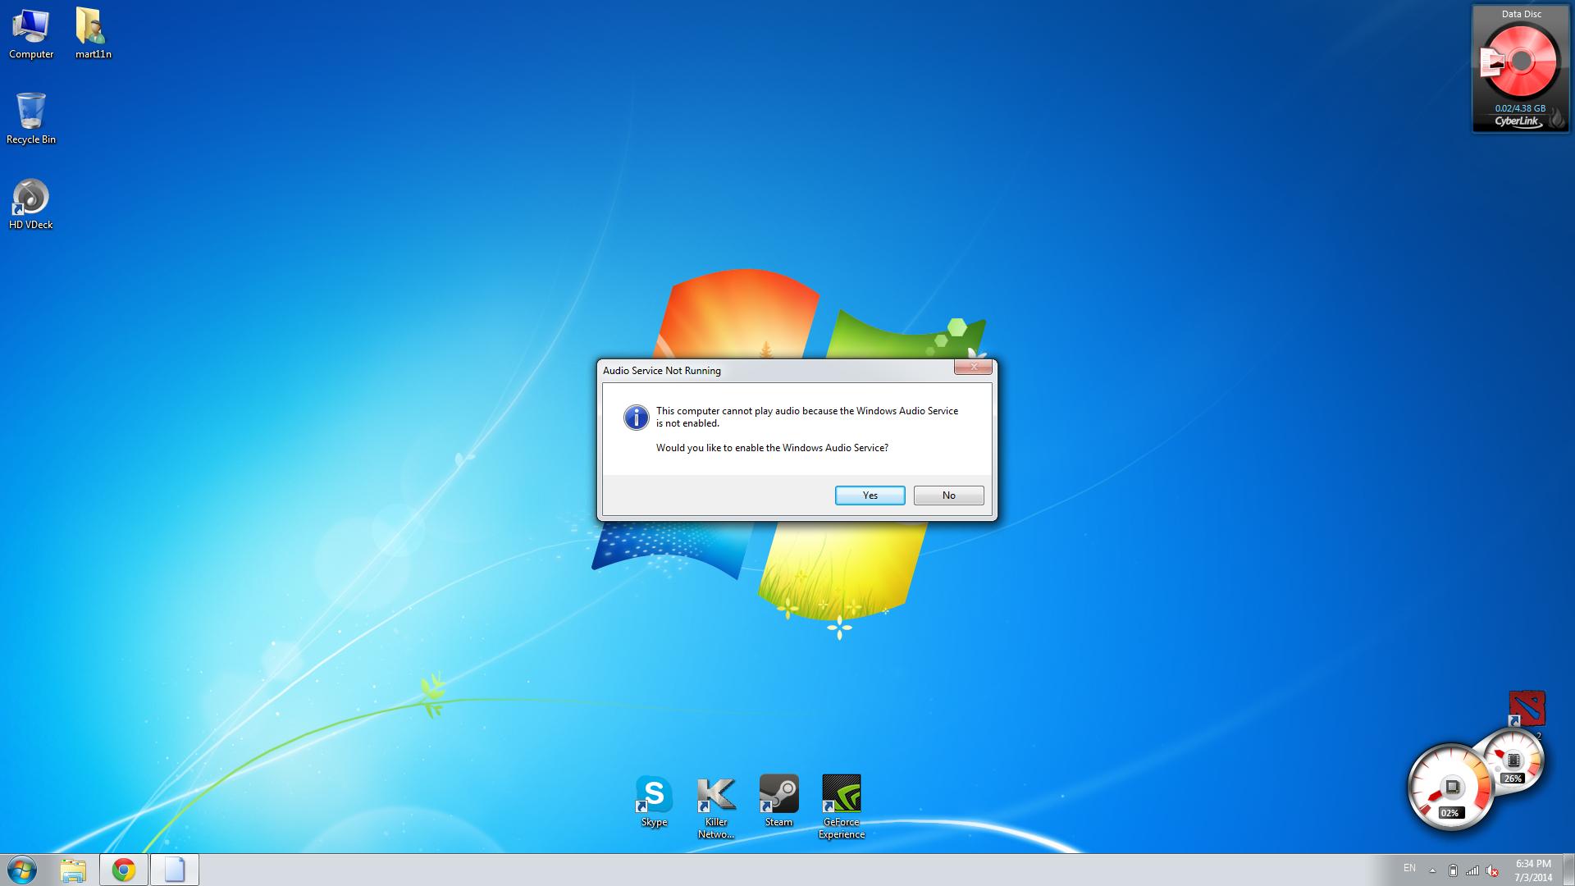Click the blue information icon in dialog
This screenshot has height=886, width=1575.
(636, 417)
